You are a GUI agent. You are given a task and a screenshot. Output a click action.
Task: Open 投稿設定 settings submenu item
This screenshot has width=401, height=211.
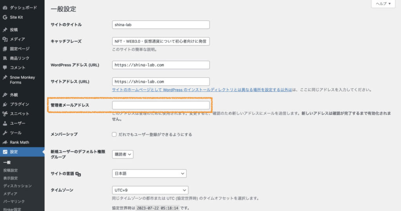[10, 170]
